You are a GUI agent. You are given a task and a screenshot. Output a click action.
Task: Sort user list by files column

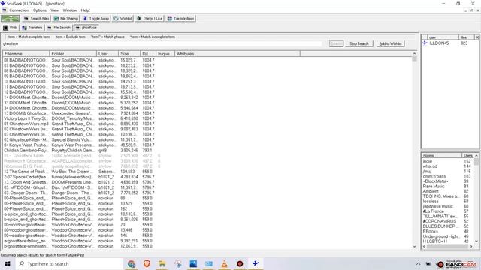tap(467, 37)
